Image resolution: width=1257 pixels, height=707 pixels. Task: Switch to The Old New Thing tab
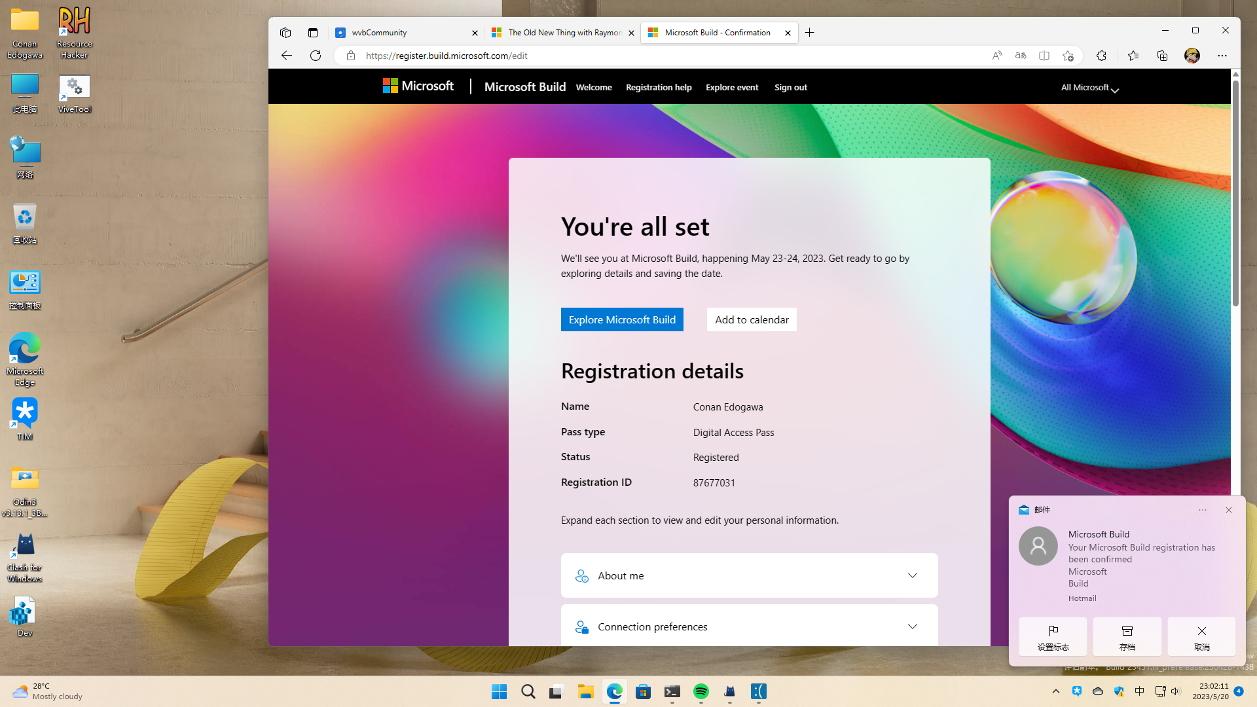point(563,33)
